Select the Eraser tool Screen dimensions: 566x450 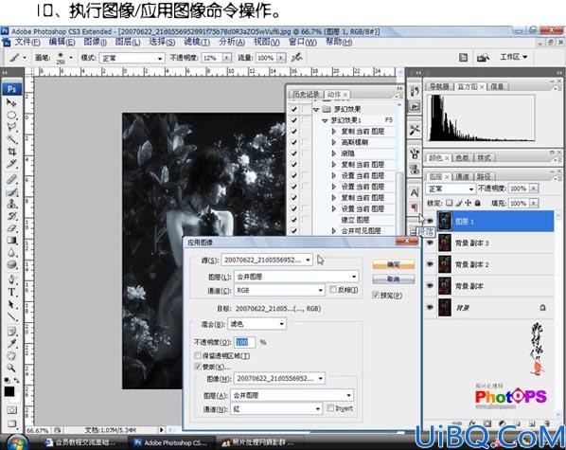(x=11, y=228)
